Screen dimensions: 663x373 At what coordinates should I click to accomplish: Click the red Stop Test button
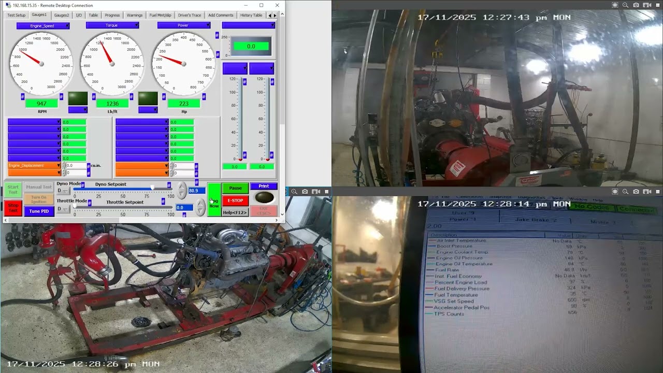click(x=13, y=208)
